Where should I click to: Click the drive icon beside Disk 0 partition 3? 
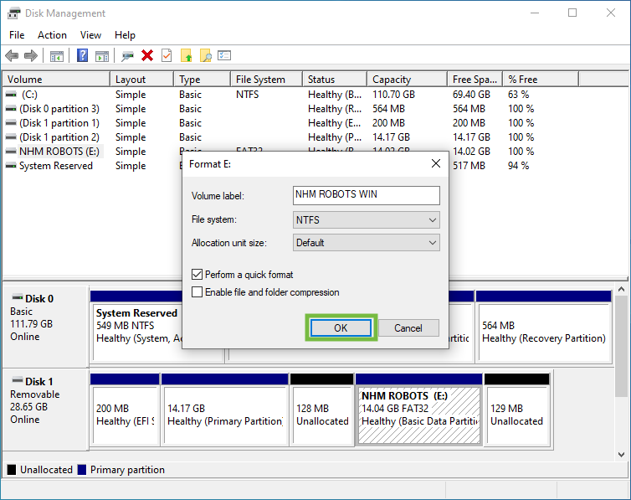tap(11, 109)
